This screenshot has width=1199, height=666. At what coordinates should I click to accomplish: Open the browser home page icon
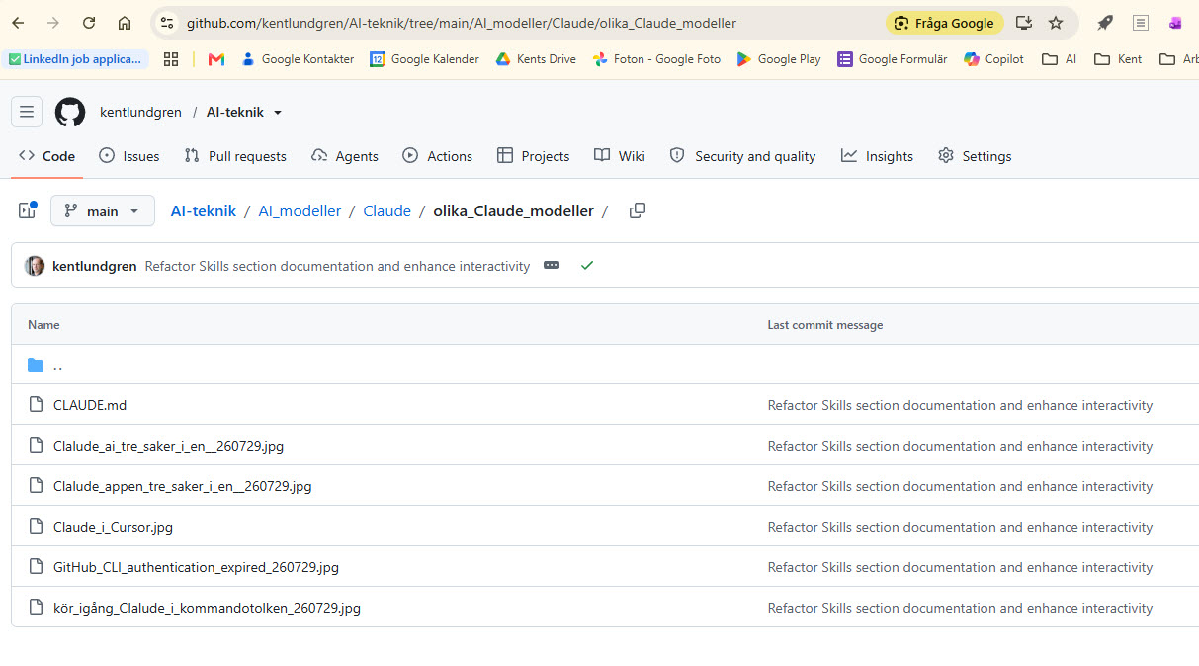[125, 23]
